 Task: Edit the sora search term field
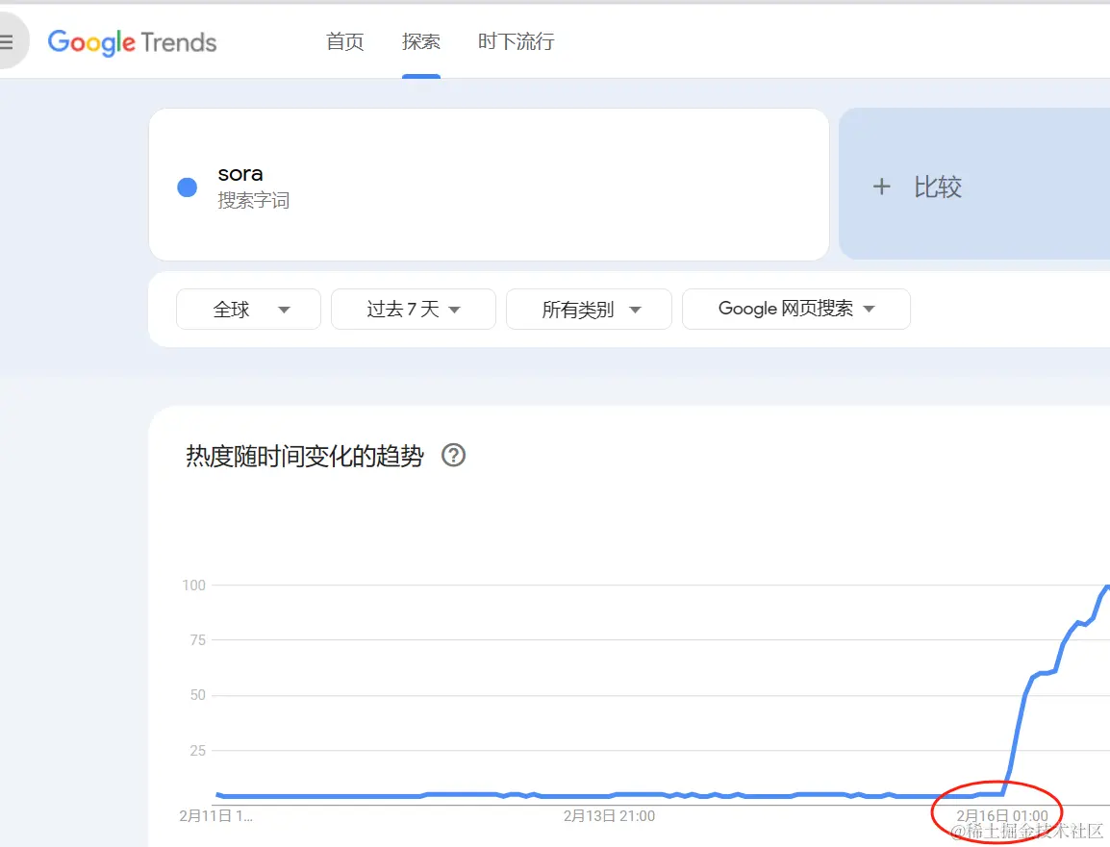pyautogui.click(x=489, y=185)
